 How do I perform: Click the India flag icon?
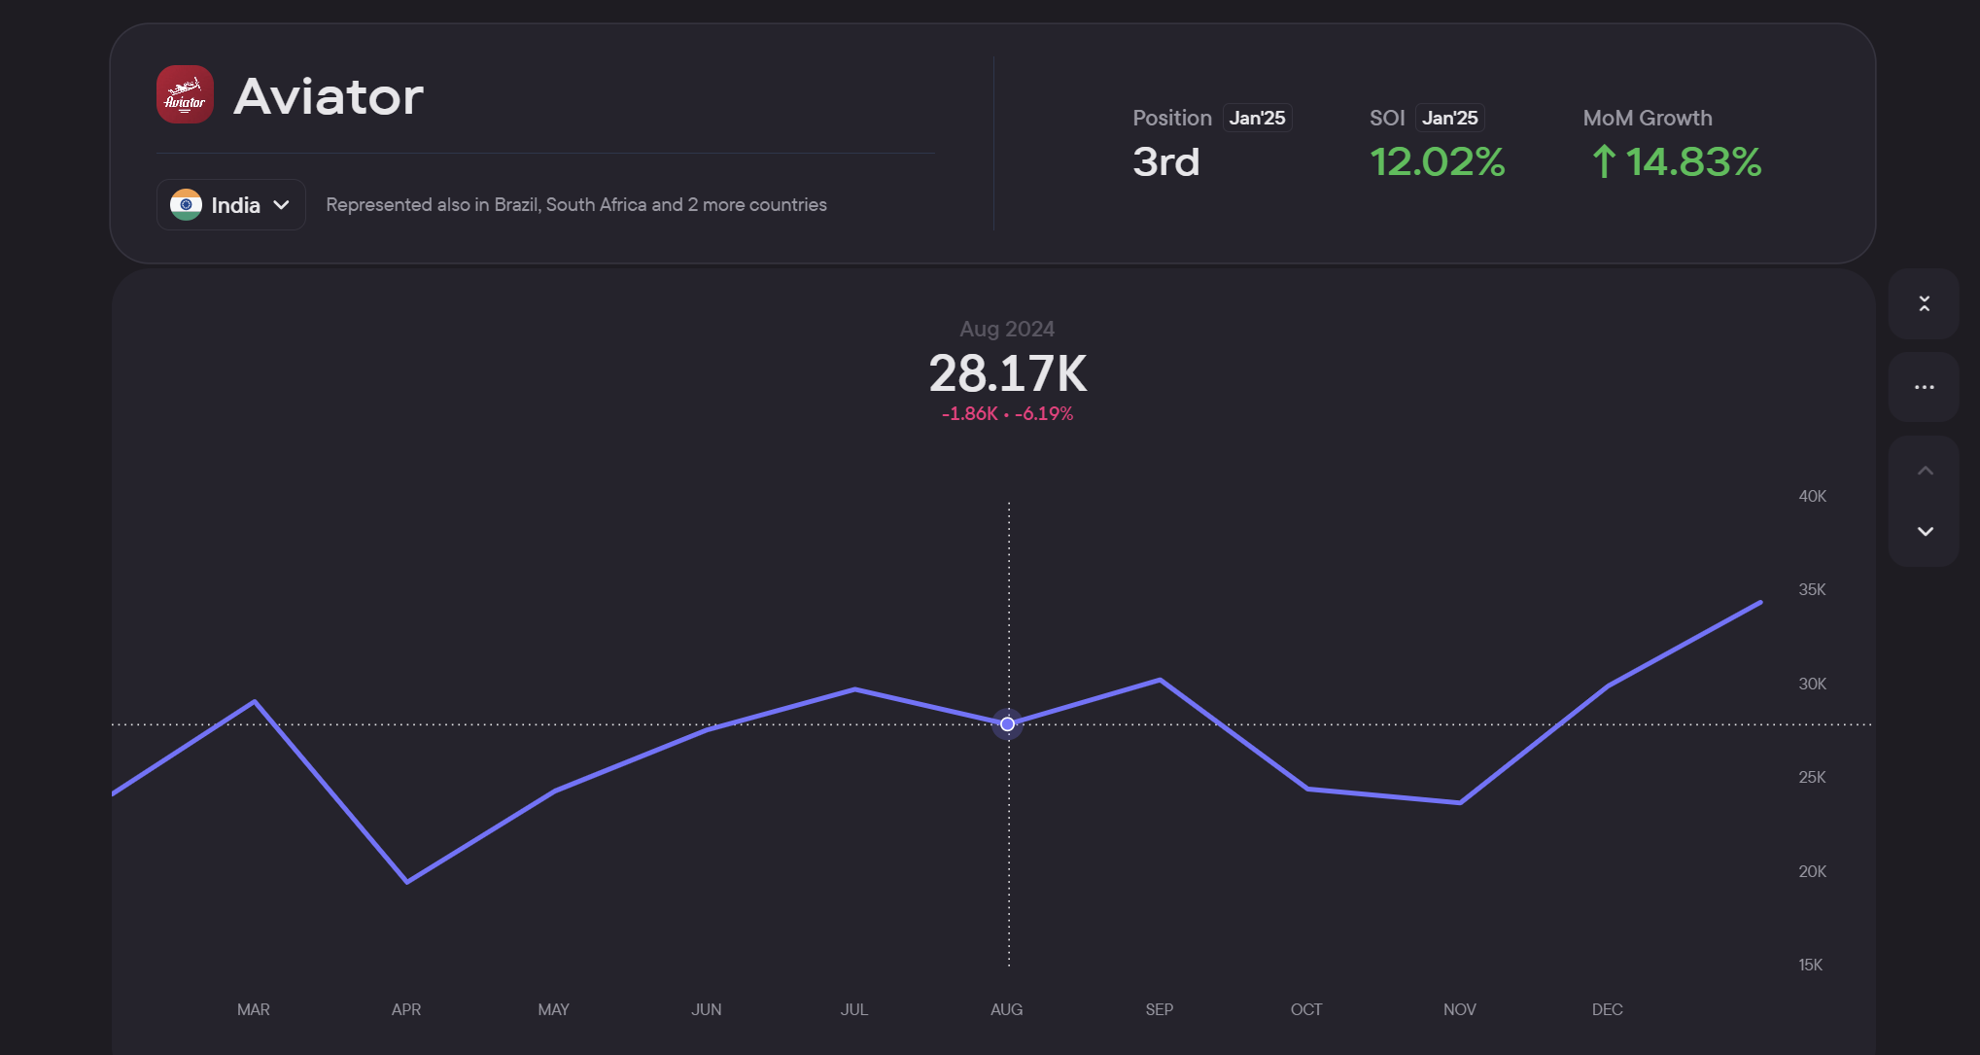[186, 204]
